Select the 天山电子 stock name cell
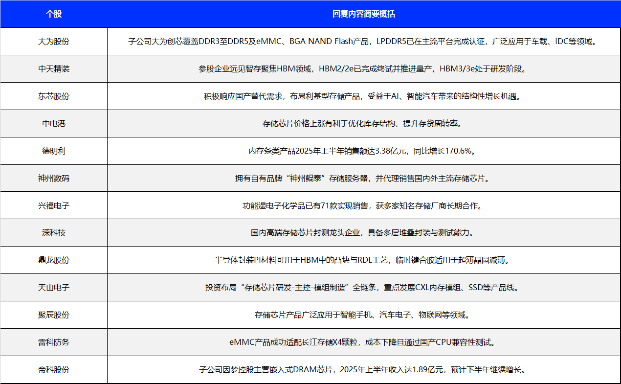 [x=54, y=288]
